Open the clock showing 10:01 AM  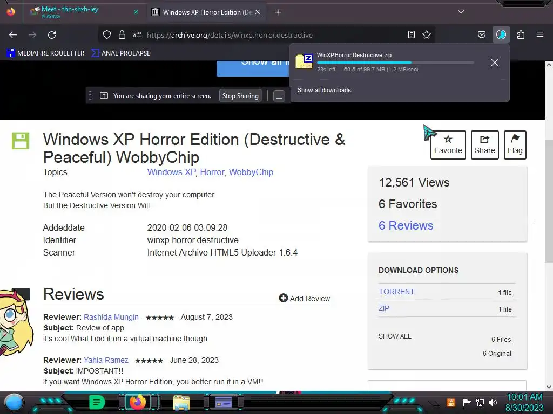tap(524, 402)
